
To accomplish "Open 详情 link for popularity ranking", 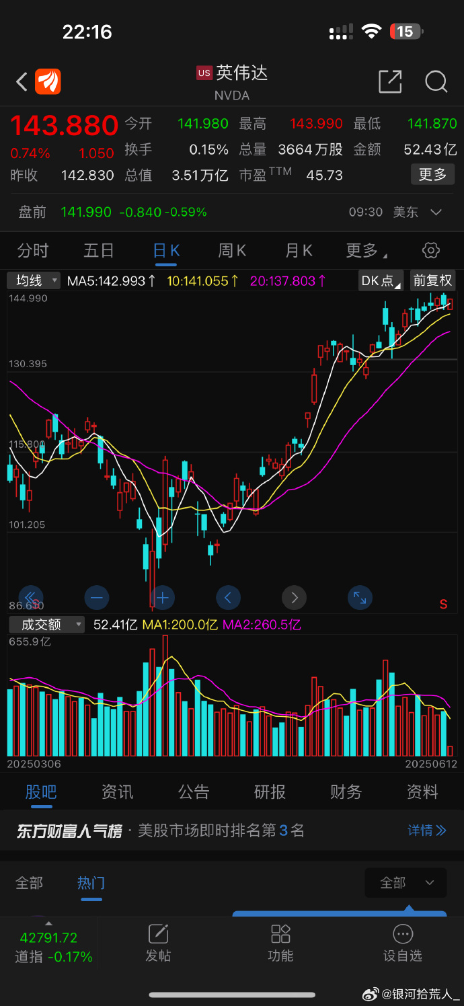I will pyautogui.click(x=426, y=830).
